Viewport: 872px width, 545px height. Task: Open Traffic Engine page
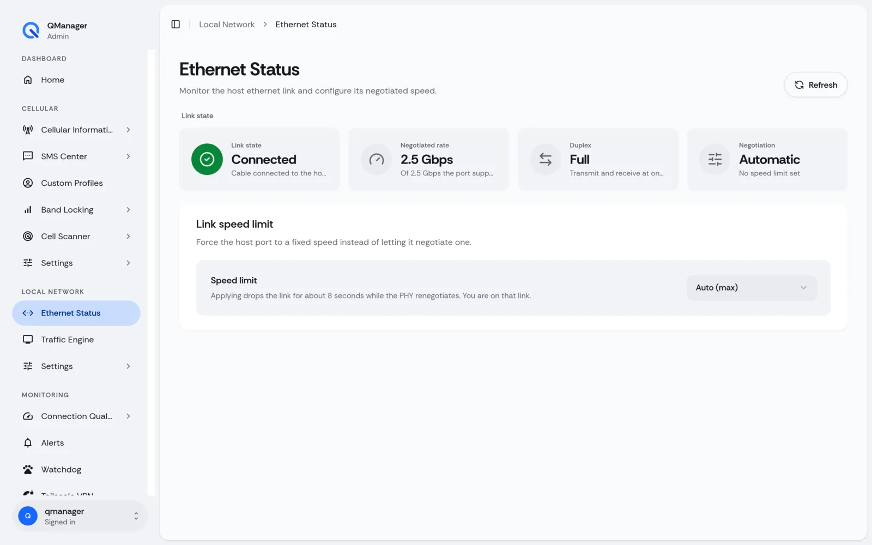point(76,340)
